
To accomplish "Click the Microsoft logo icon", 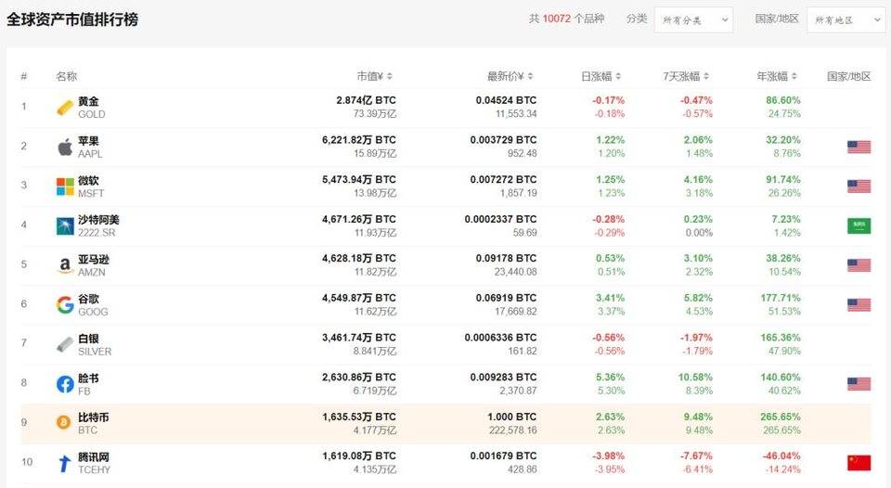I will tap(65, 186).
